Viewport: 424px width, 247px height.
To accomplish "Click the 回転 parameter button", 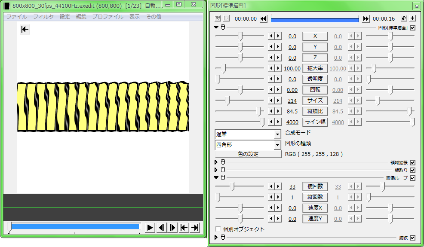I will pos(315,90).
